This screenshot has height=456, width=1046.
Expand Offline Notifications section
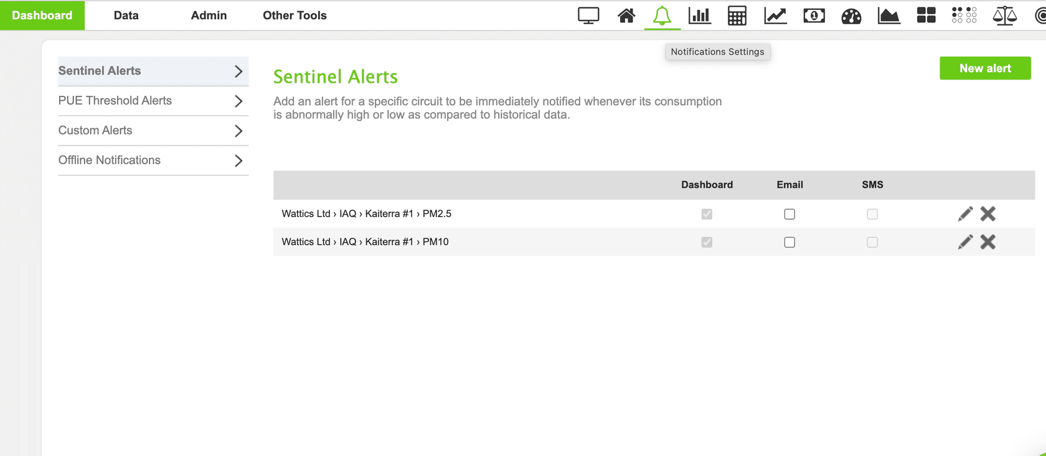pyautogui.click(x=153, y=161)
